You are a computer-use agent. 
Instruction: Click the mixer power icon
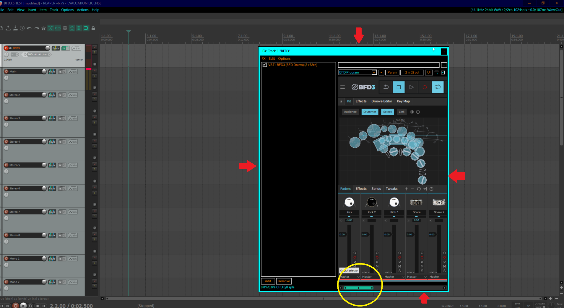431,189
